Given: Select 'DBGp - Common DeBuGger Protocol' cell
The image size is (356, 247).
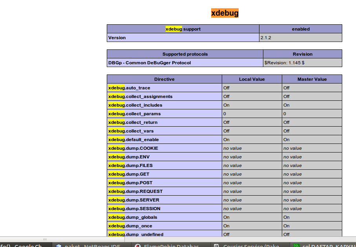Looking at the screenshot, I should tap(185, 63).
